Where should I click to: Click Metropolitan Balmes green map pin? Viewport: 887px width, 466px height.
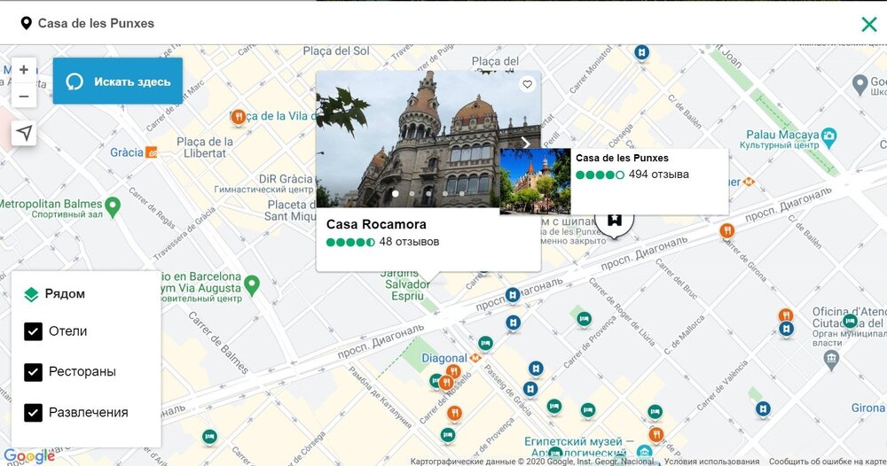(112, 206)
